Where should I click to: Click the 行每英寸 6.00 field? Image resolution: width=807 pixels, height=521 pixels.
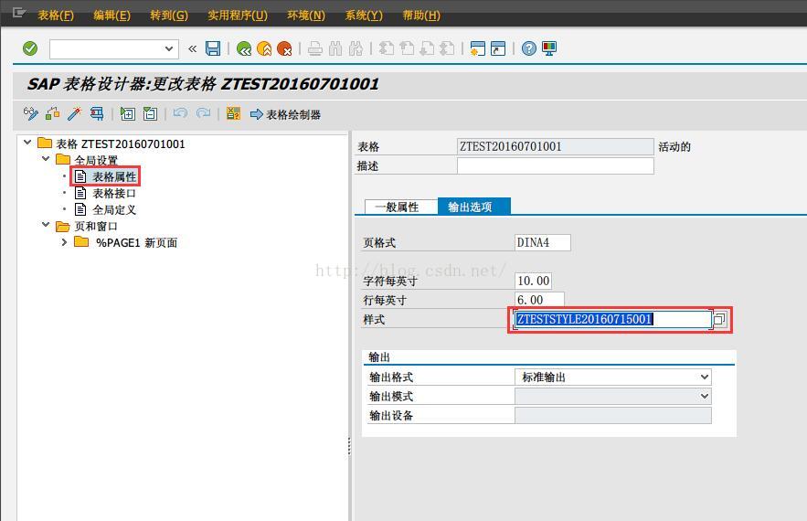pos(539,300)
